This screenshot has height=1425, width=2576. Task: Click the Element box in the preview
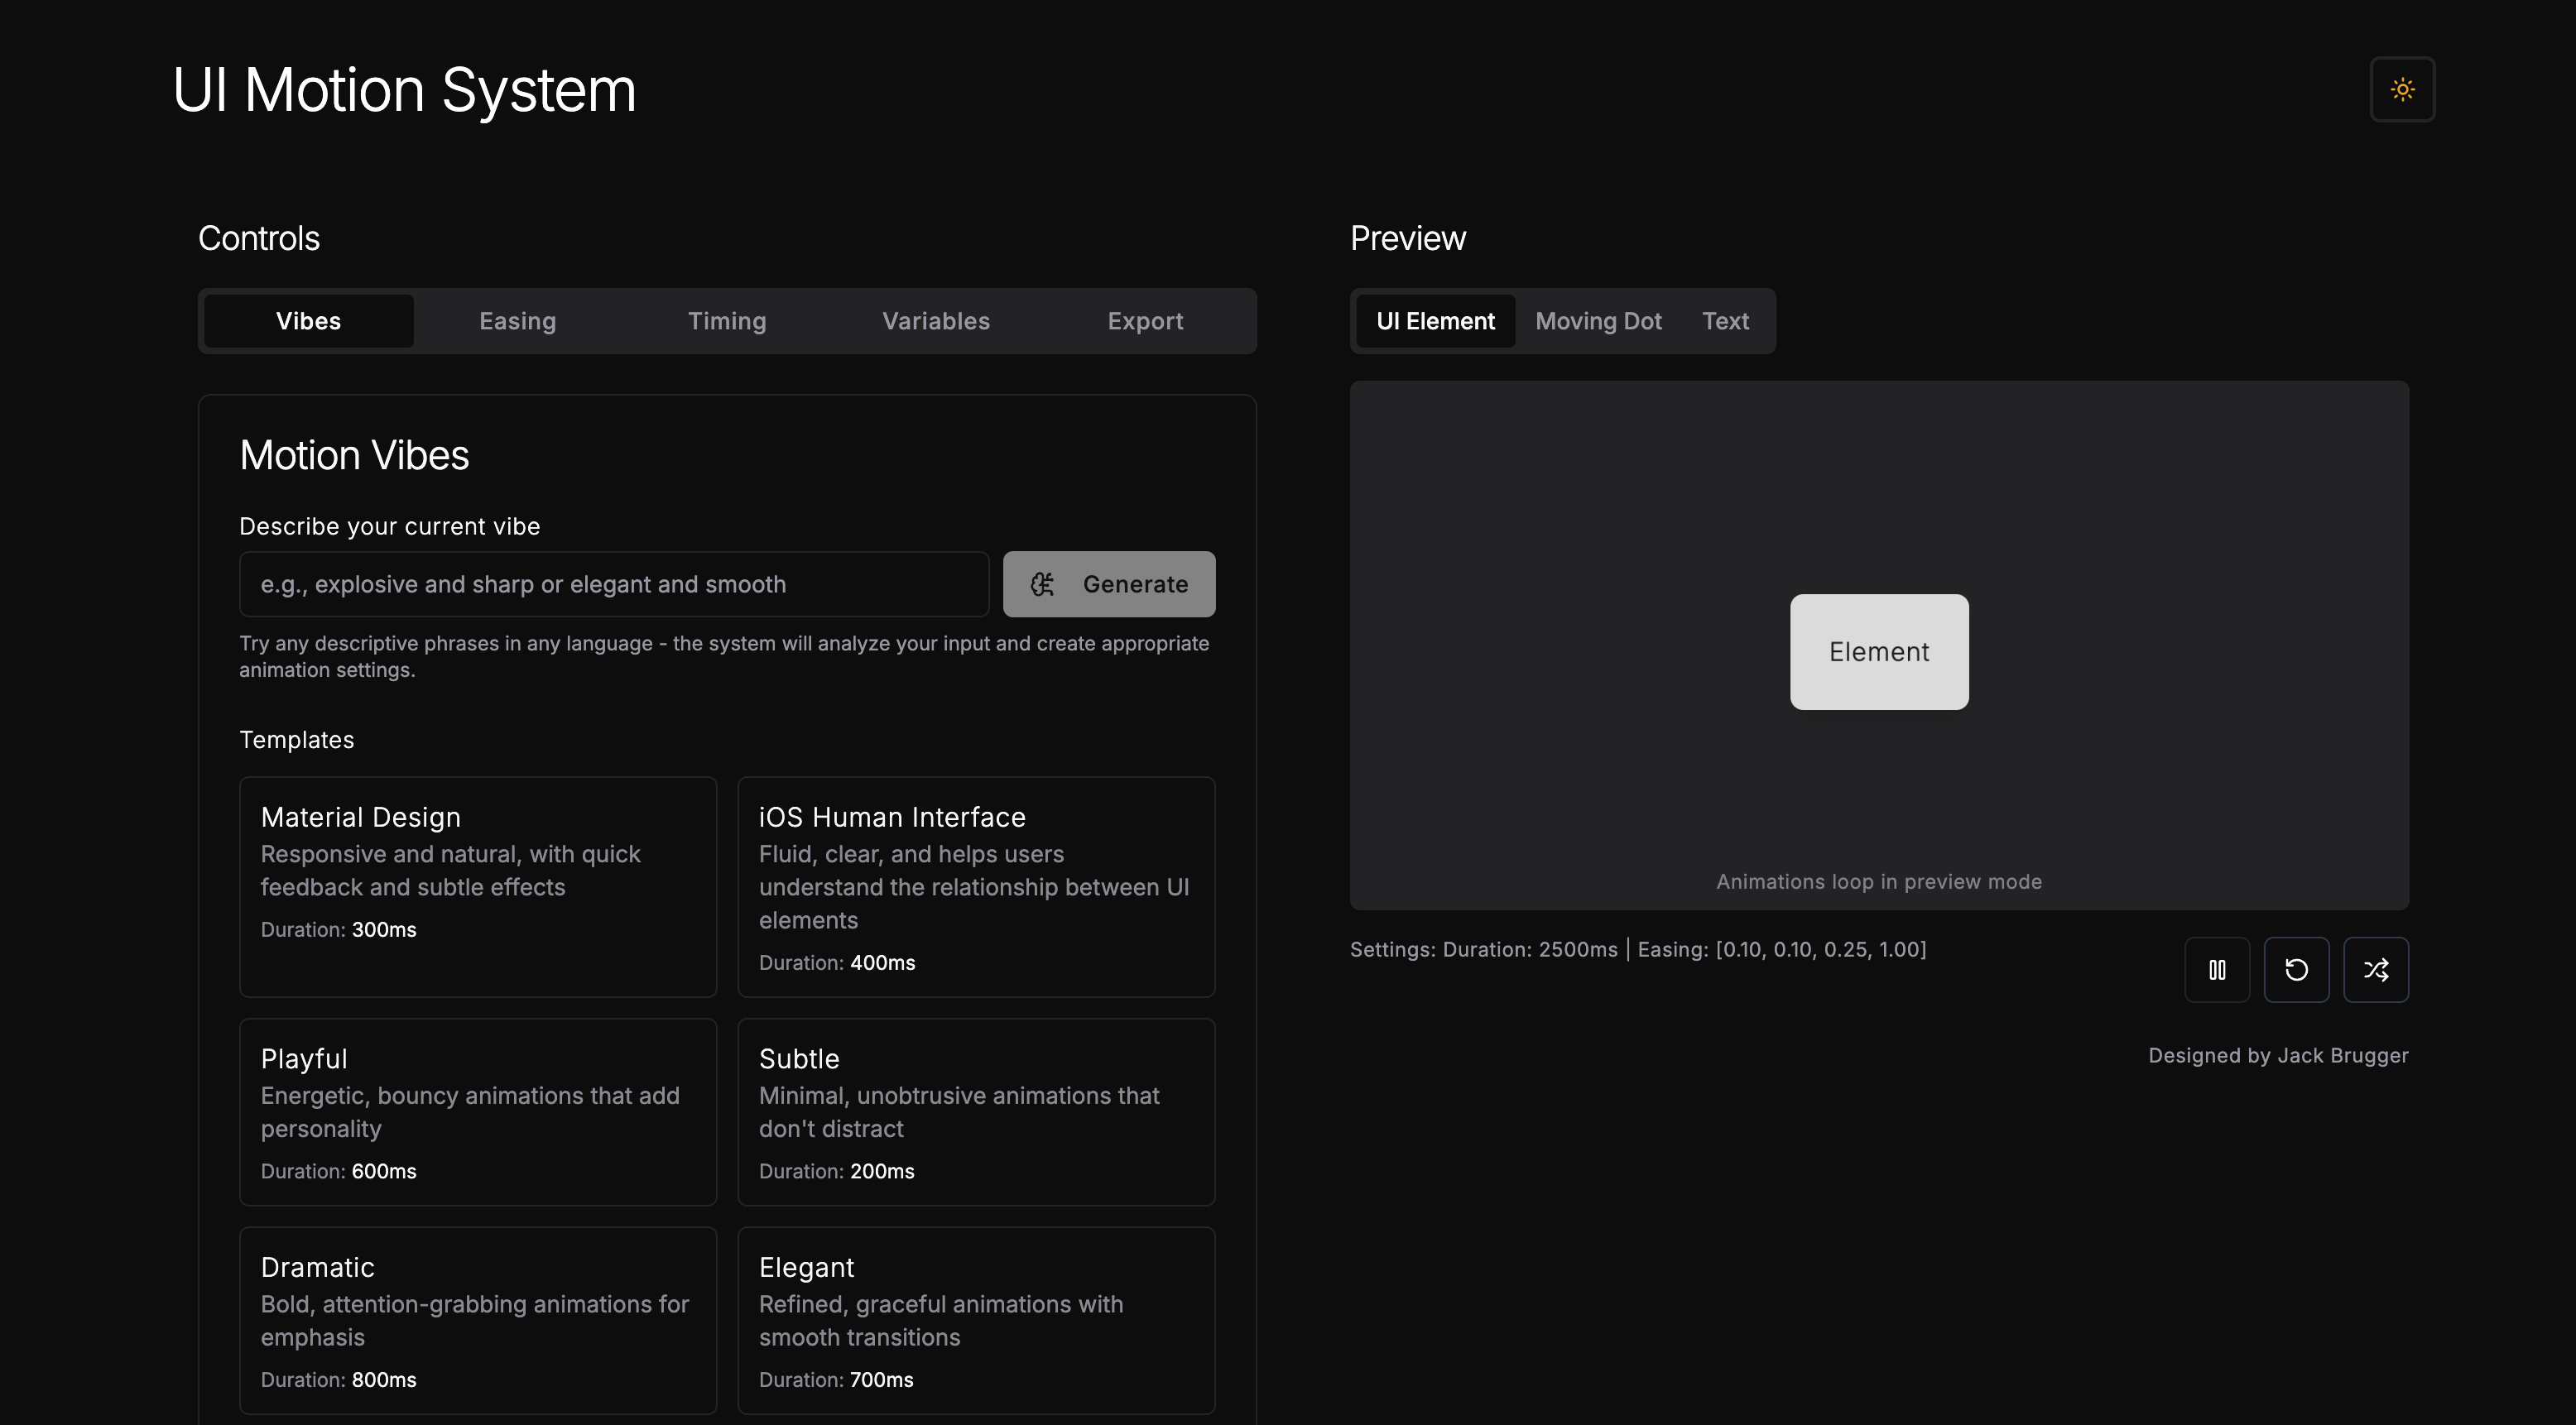point(1879,652)
